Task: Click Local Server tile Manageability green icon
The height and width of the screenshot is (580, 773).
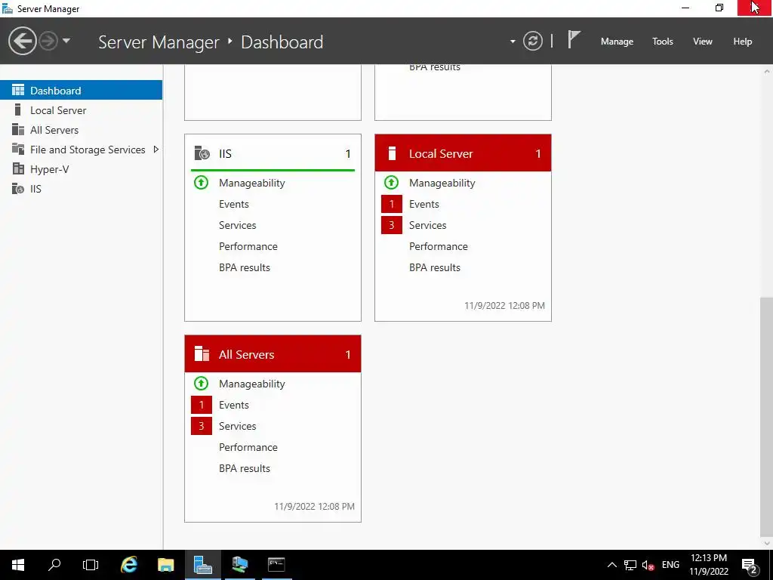Action: click(392, 183)
